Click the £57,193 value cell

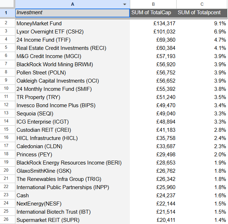(153, 56)
